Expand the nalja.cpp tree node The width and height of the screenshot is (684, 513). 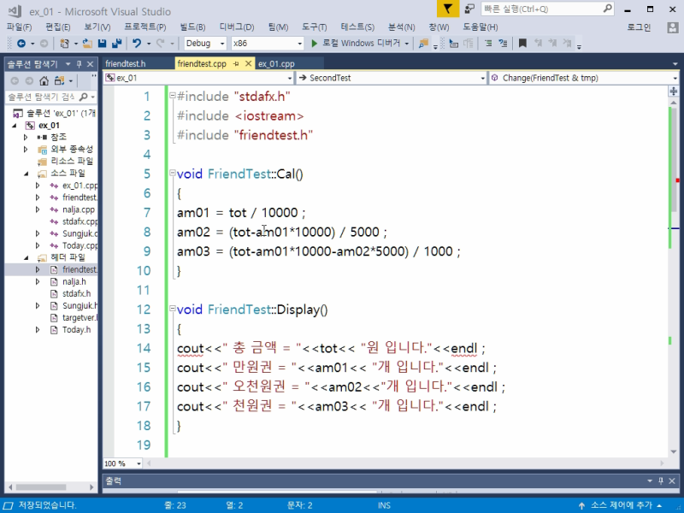coord(38,209)
